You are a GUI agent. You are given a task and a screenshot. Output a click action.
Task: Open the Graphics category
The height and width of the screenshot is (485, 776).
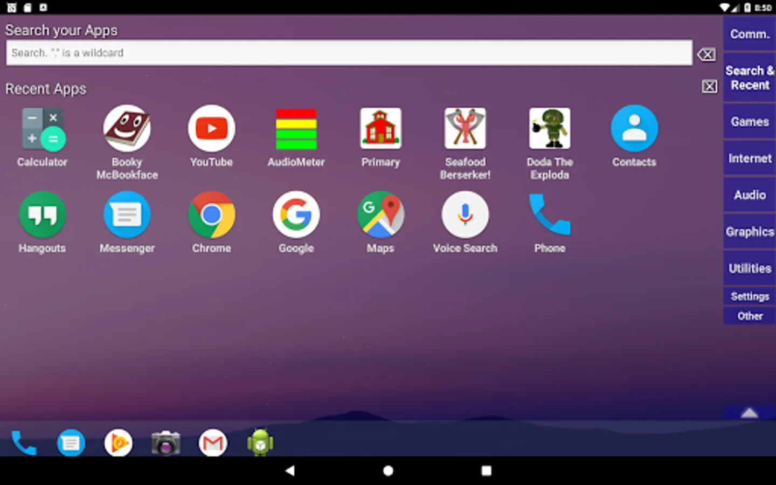[750, 232]
